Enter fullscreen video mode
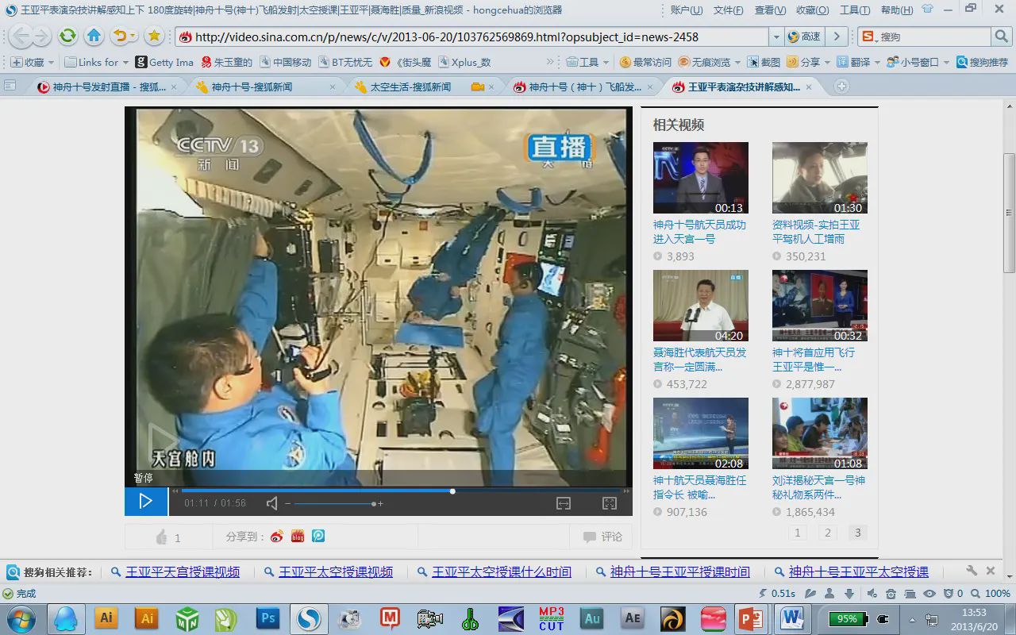Viewport: 1016px width, 635px height. [x=609, y=503]
